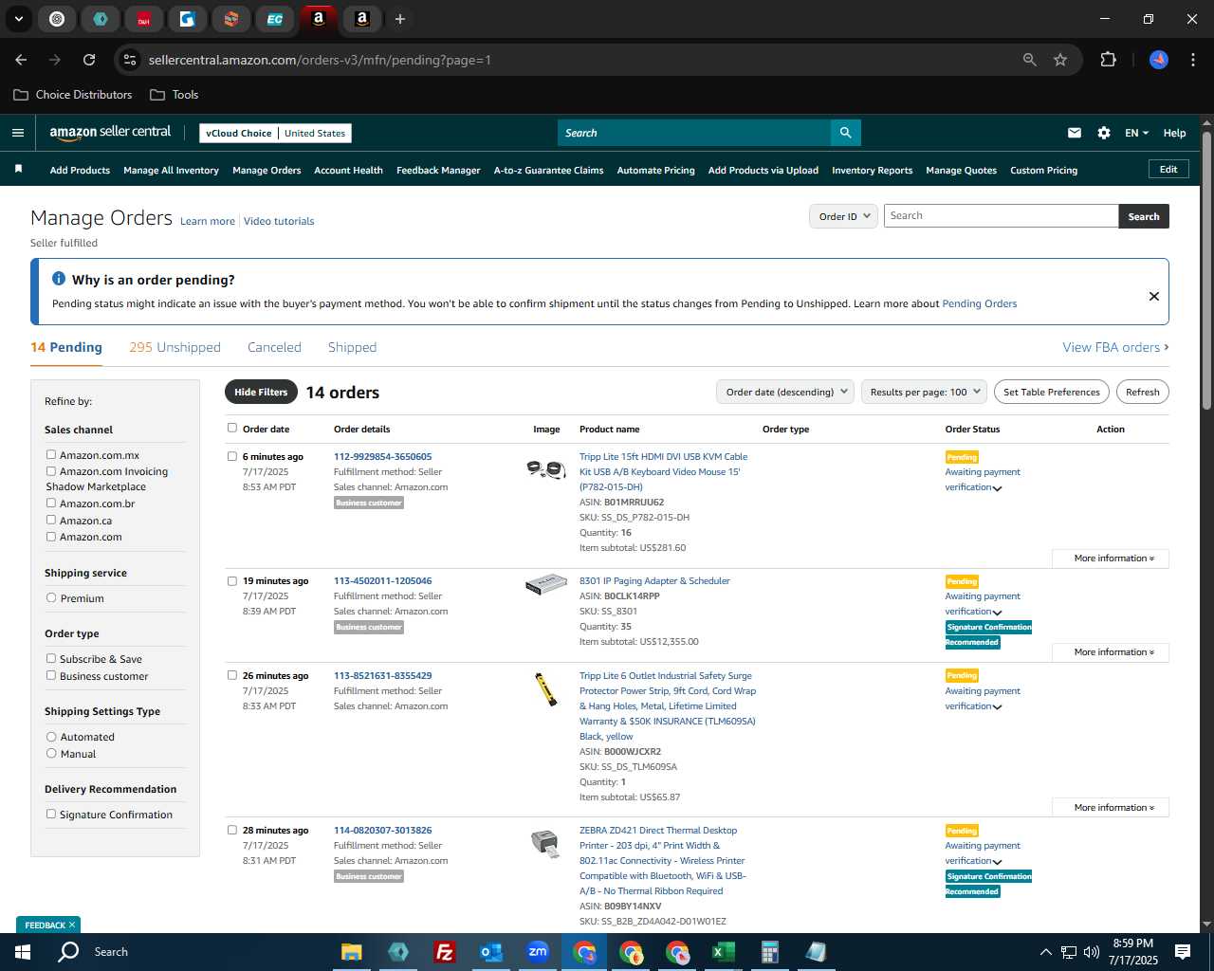Viewport: 1214px width, 971px height.
Task: Check the Amazon.com Invoicing Shadow Marketplace filter
Action: tap(51, 471)
